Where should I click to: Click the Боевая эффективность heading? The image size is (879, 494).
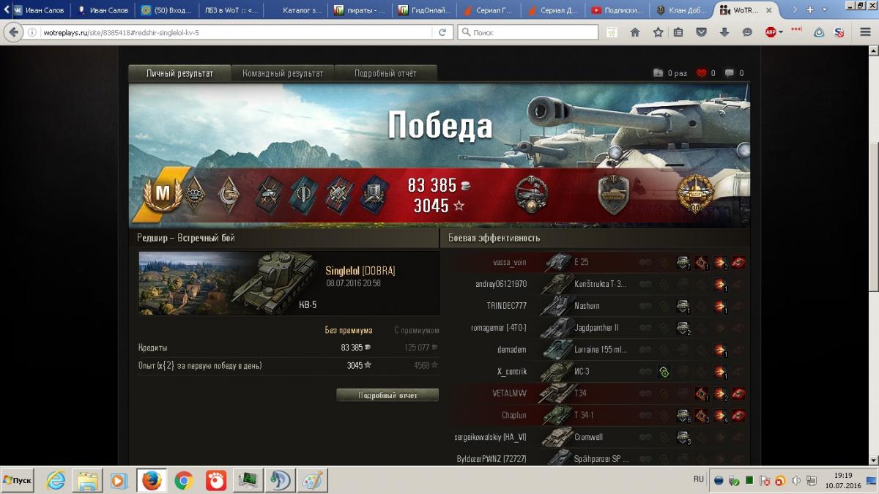coord(494,238)
